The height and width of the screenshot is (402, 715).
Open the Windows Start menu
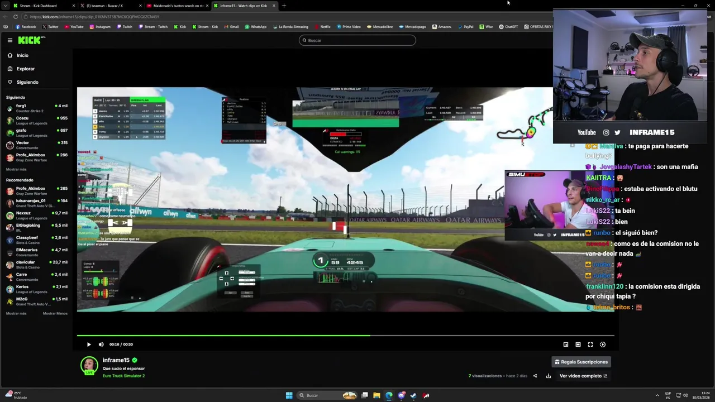click(x=289, y=395)
